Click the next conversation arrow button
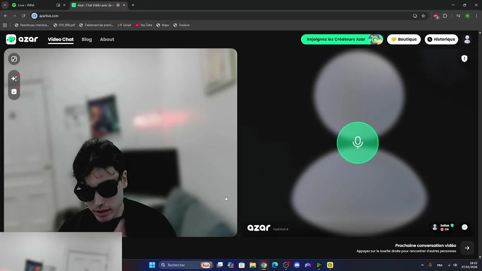This screenshot has height=271, width=482. [467, 248]
